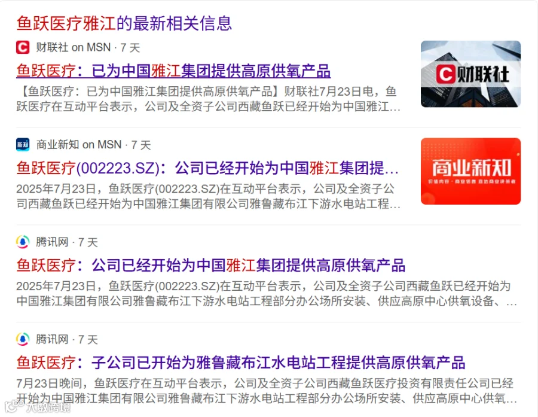The width and height of the screenshot is (538, 417).
Task: Open headline 已为中国雅江集团提供高原供氧产品
Action: tap(173, 71)
